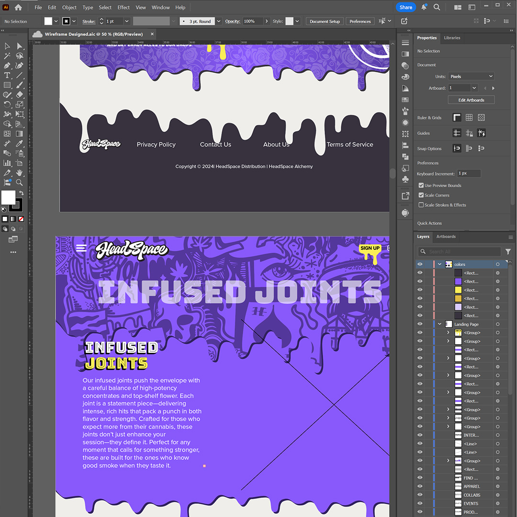The height and width of the screenshot is (517, 517).
Task: Uncheck Scale Corners
Action: pyautogui.click(x=421, y=195)
